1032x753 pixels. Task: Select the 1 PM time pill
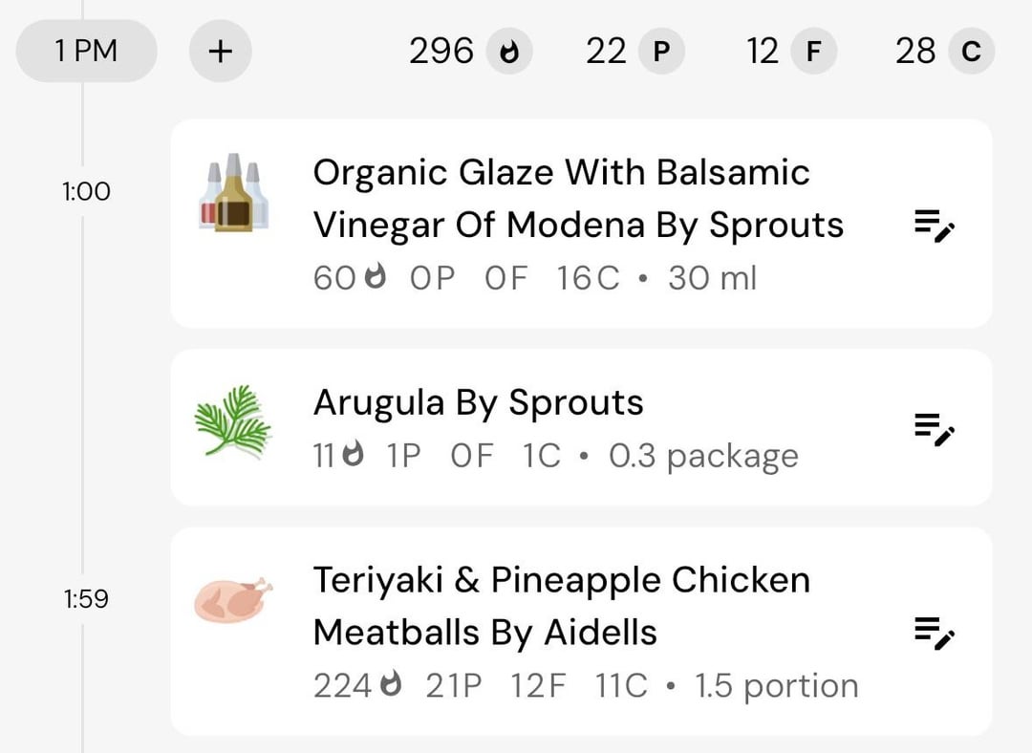coord(86,51)
